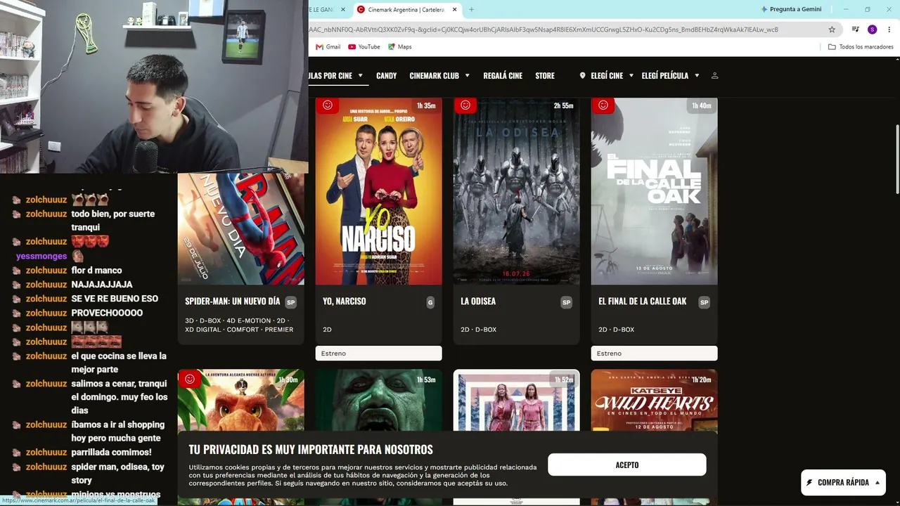Expand the Películas por Cine dropdown
The width and height of the screenshot is (900, 506).
tap(360, 76)
